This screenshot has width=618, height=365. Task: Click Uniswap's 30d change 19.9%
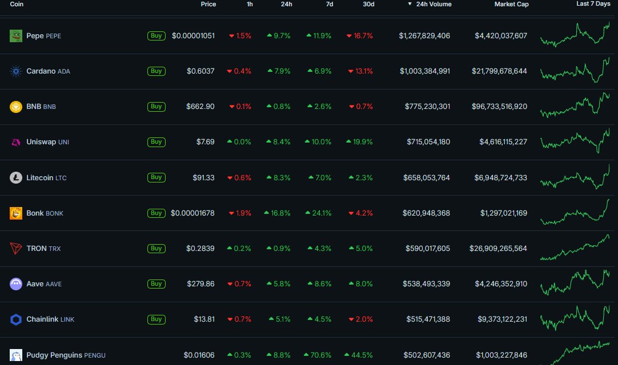point(359,142)
